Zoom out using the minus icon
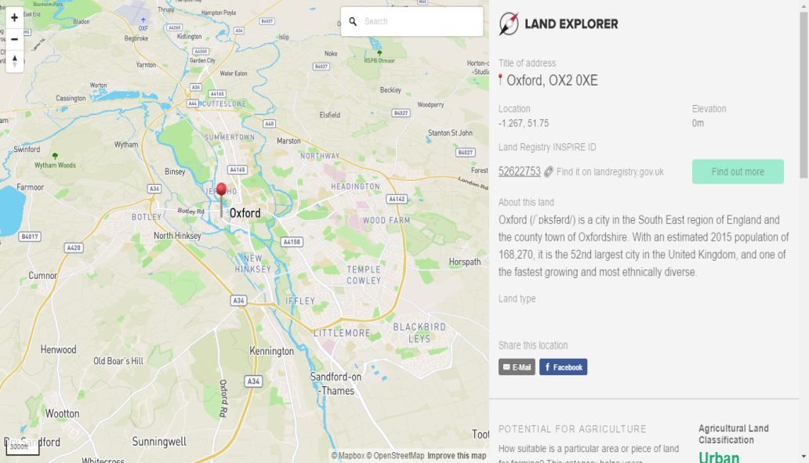Screen dimensions: 809x463 [14, 38]
